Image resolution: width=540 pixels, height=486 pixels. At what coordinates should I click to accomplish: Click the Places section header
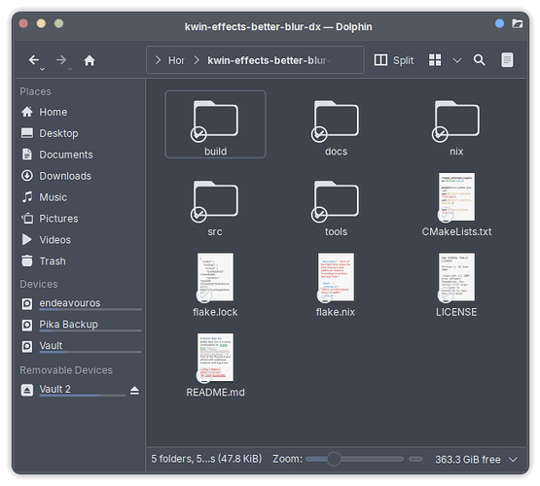(35, 91)
